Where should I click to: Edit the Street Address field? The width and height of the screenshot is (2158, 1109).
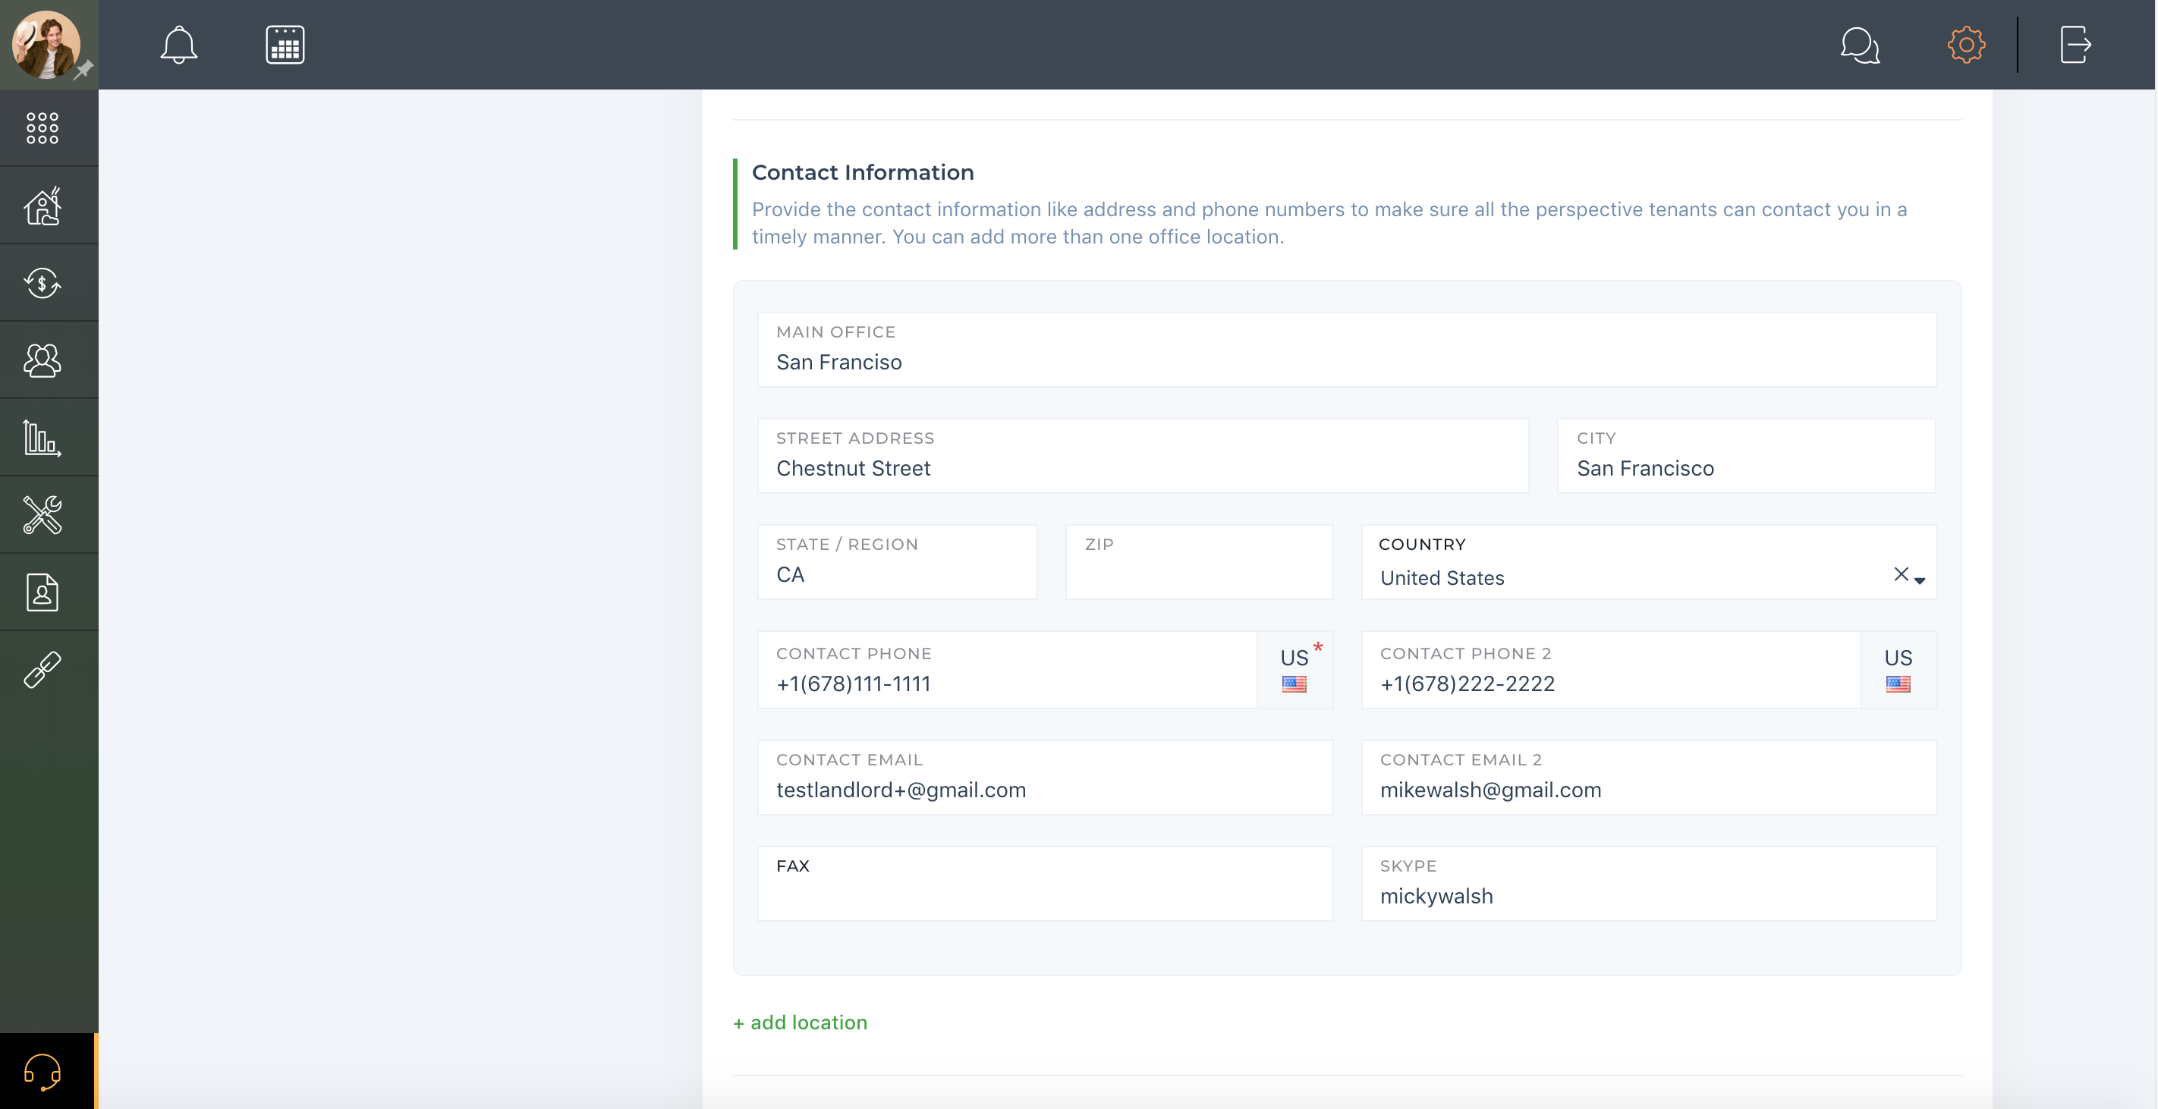(x=1143, y=456)
